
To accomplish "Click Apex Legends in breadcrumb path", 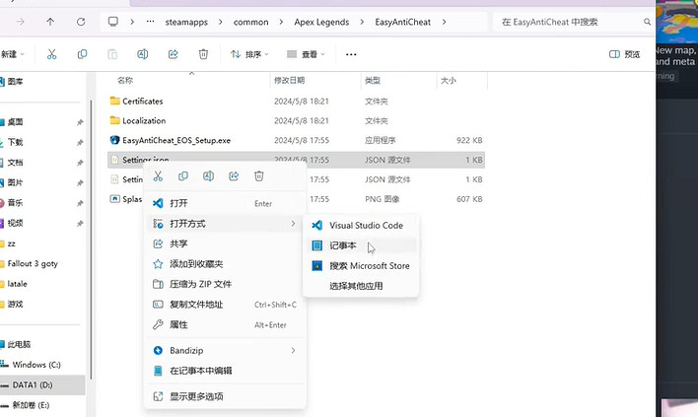I will click(321, 23).
